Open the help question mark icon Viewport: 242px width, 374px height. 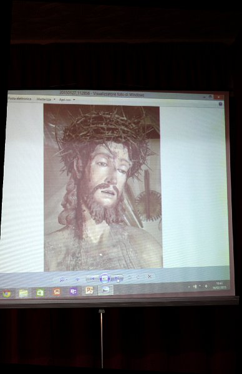(x=220, y=104)
